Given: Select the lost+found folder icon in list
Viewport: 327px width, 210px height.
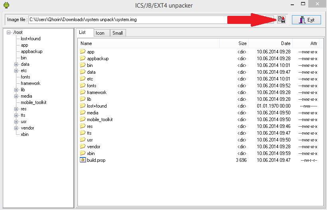Looking at the screenshot, I should tap(83, 106).
